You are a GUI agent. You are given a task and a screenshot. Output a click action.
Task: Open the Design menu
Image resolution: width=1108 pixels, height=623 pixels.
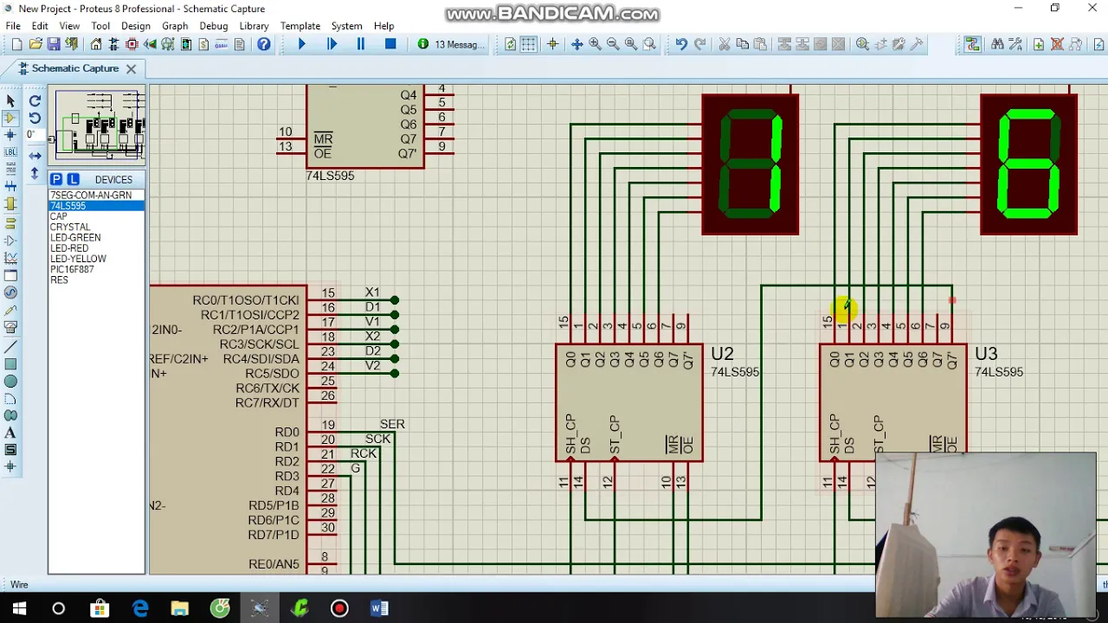[136, 26]
